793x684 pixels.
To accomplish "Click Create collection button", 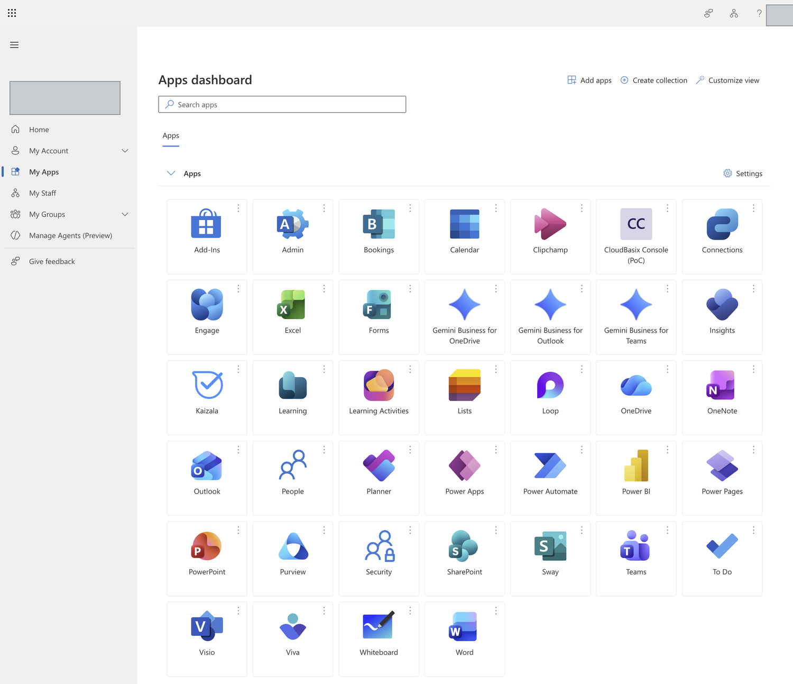I will [654, 80].
